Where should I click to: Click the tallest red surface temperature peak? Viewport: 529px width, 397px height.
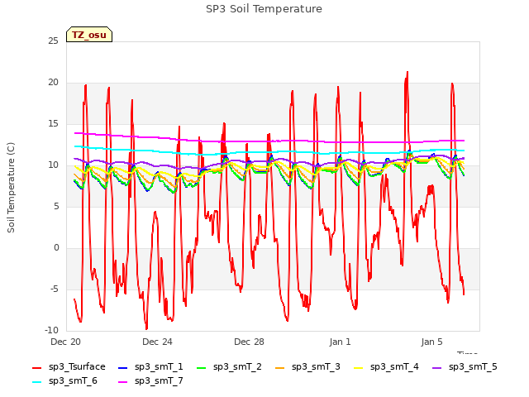click(407, 73)
